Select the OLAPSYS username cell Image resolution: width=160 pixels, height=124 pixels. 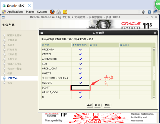point(56,83)
